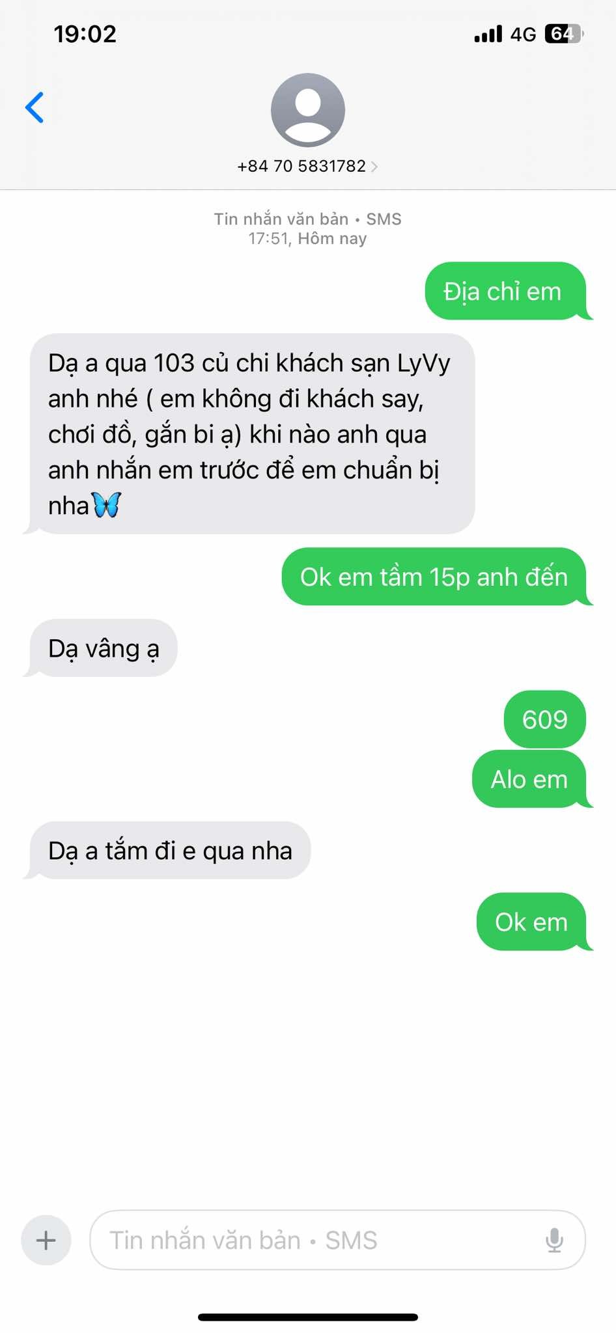Tap the butterfly emoji in message

click(x=106, y=504)
